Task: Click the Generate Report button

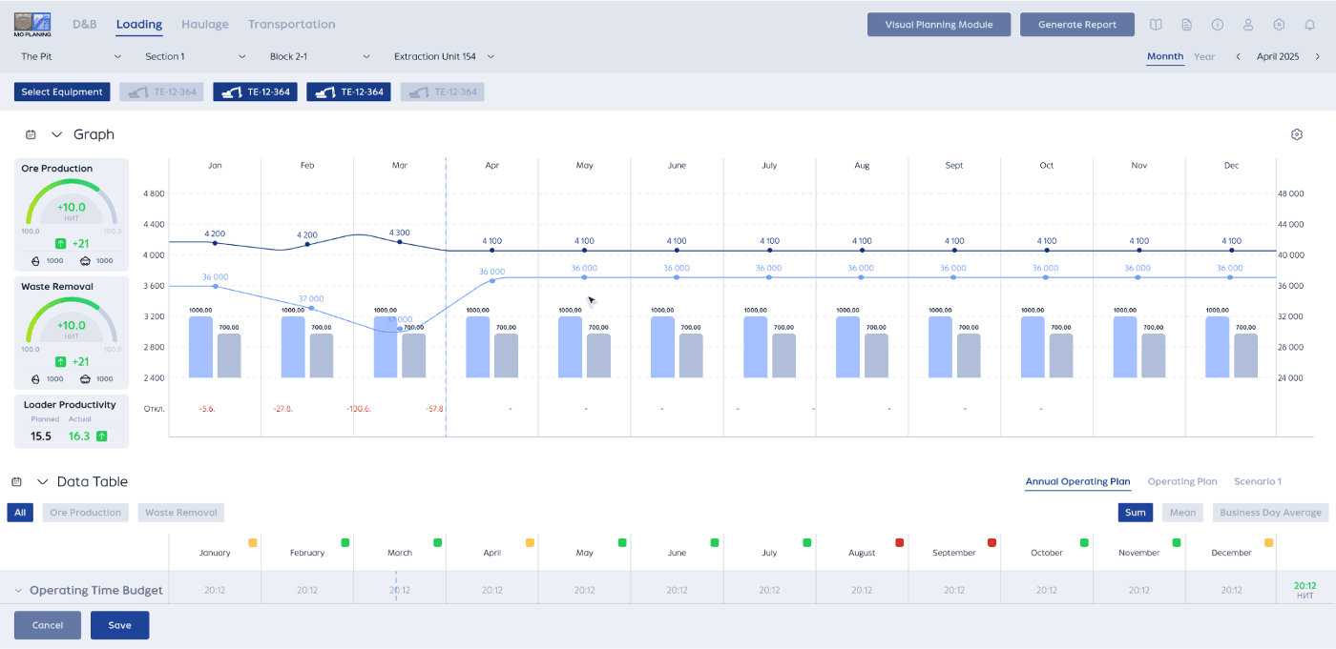Action: tap(1076, 25)
